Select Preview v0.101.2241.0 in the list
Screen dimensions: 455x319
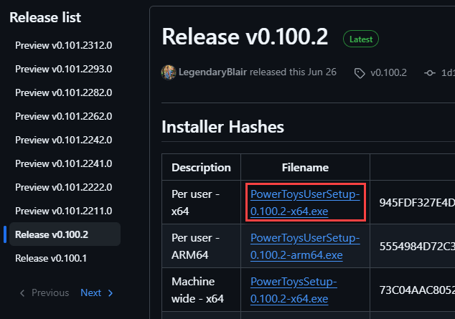click(64, 163)
